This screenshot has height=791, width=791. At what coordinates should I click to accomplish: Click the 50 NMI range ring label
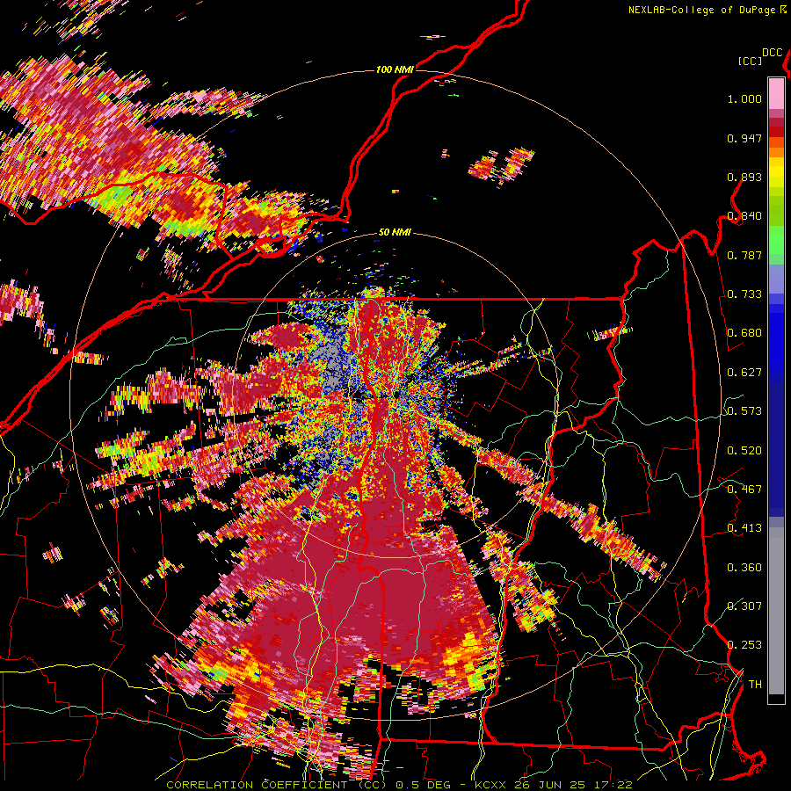click(395, 233)
